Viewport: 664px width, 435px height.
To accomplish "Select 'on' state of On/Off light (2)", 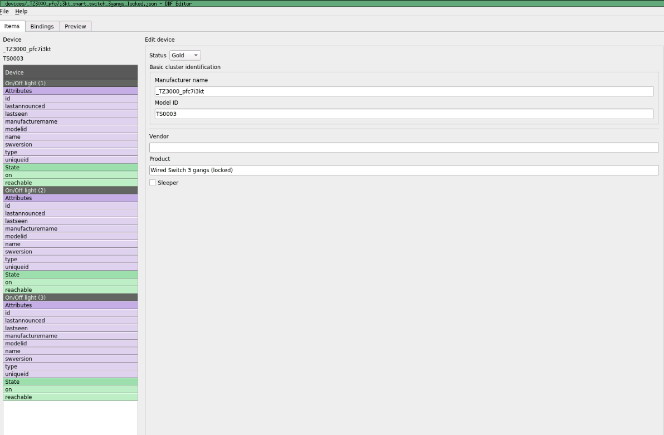I will [70, 282].
